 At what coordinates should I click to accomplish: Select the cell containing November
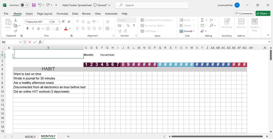pos(107,55)
